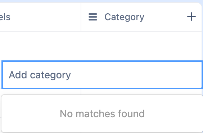Image resolution: width=203 pixels, height=133 pixels.
Task: Click the blue focus border of category input
Action: (102, 61)
